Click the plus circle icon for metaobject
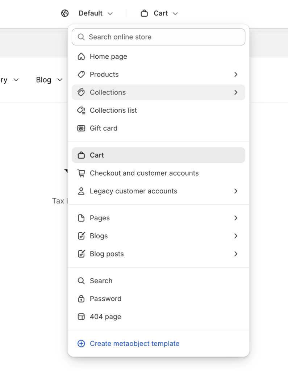Image resolution: width=288 pixels, height=371 pixels. tap(81, 343)
